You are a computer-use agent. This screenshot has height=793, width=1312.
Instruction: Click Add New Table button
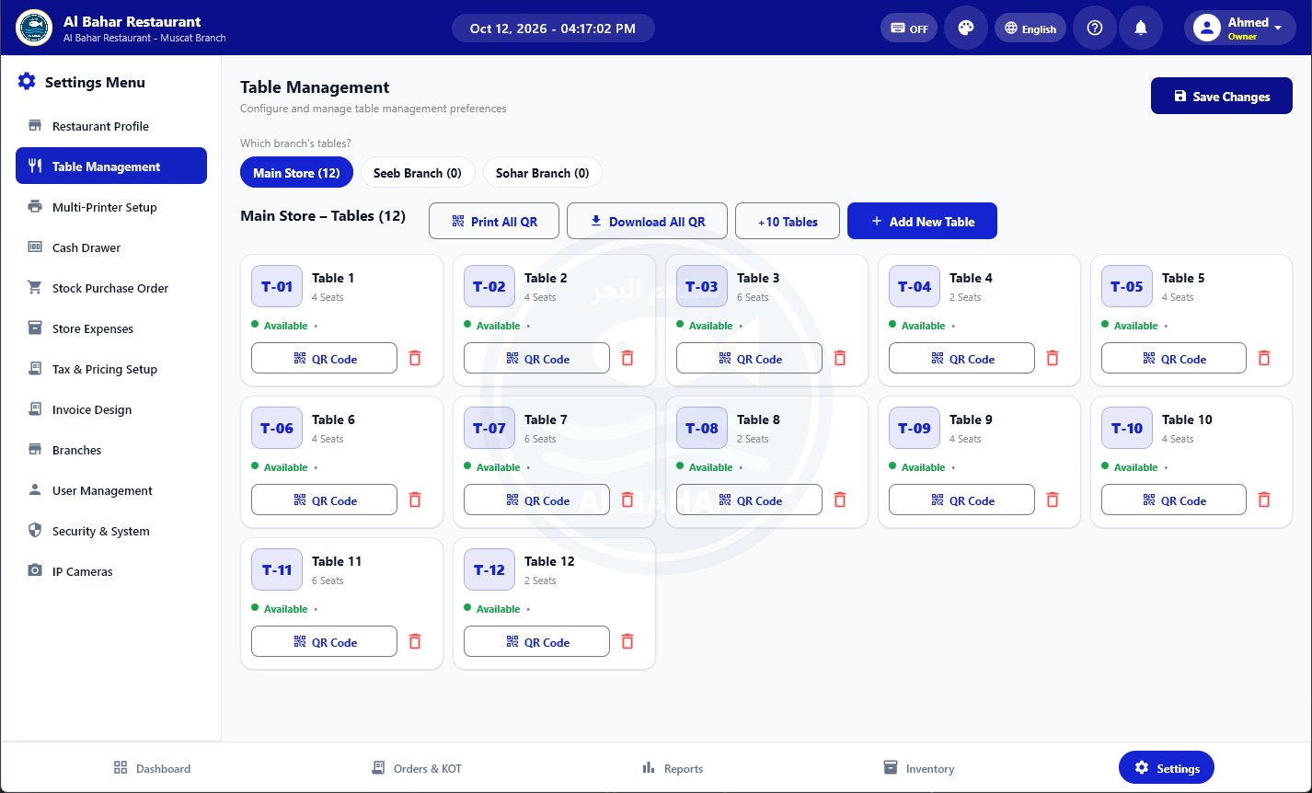coord(922,221)
